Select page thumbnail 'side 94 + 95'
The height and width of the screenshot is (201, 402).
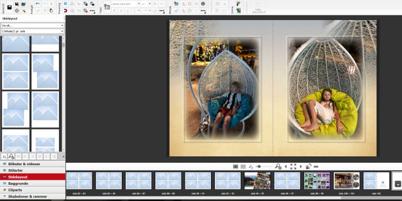coord(257,181)
